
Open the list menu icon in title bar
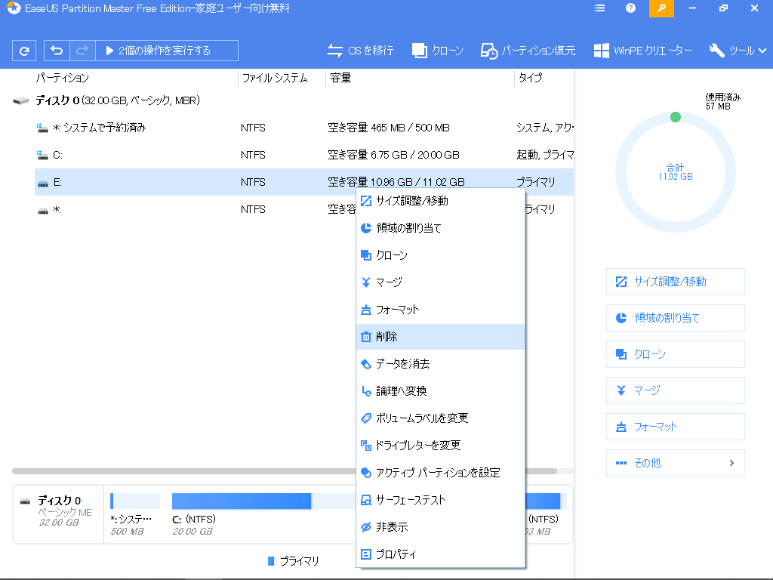point(599,8)
